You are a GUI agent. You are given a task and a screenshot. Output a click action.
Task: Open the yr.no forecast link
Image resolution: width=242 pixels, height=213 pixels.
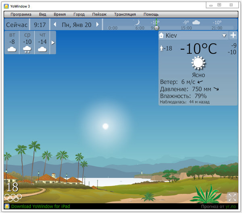[x=230, y=207]
